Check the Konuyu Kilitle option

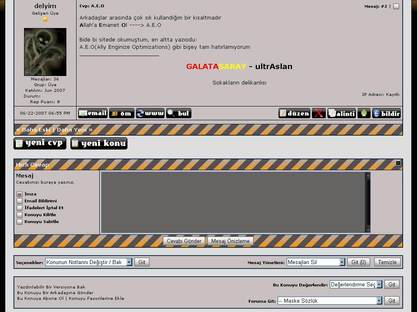click(x=20, y=215)
